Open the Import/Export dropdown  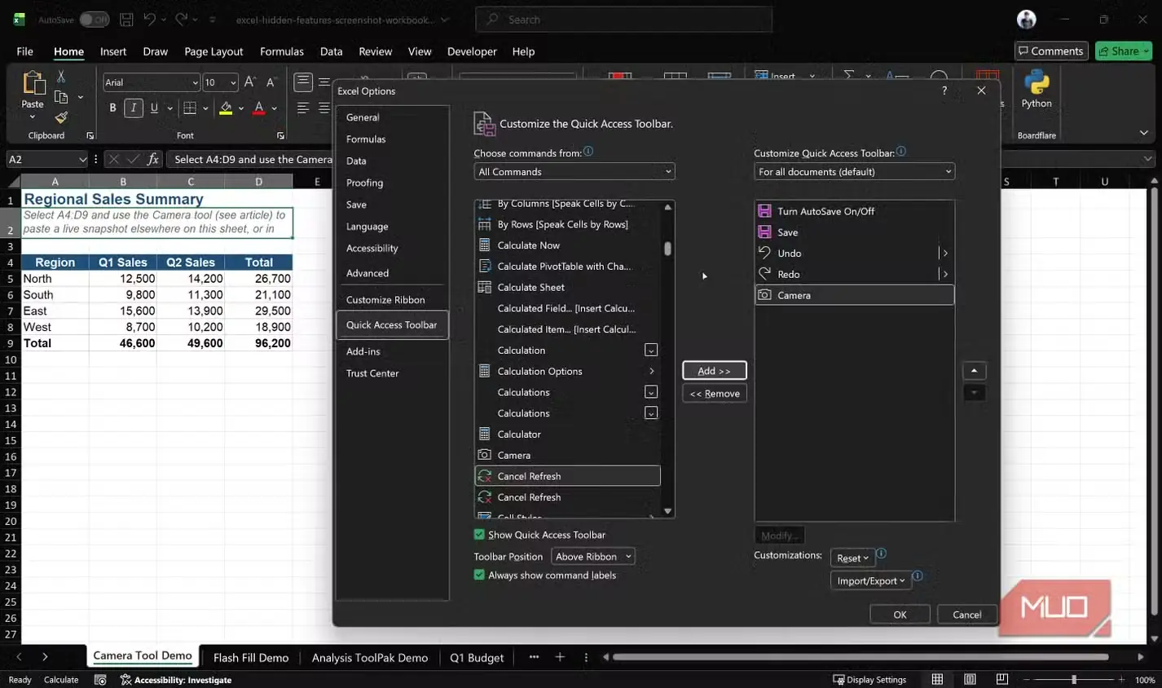point(870,580)
